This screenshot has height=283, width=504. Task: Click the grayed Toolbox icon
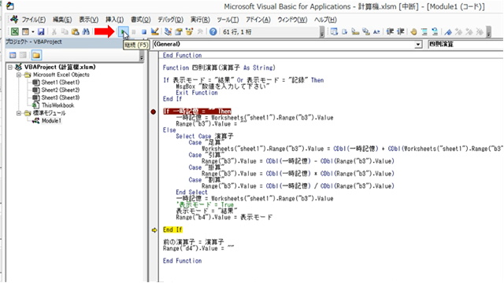(x=199, y=31)
